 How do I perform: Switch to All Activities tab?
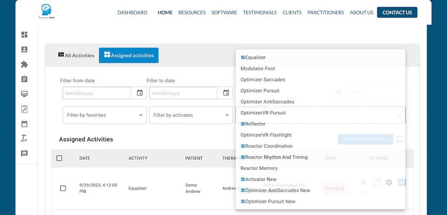tap(76, 55)
